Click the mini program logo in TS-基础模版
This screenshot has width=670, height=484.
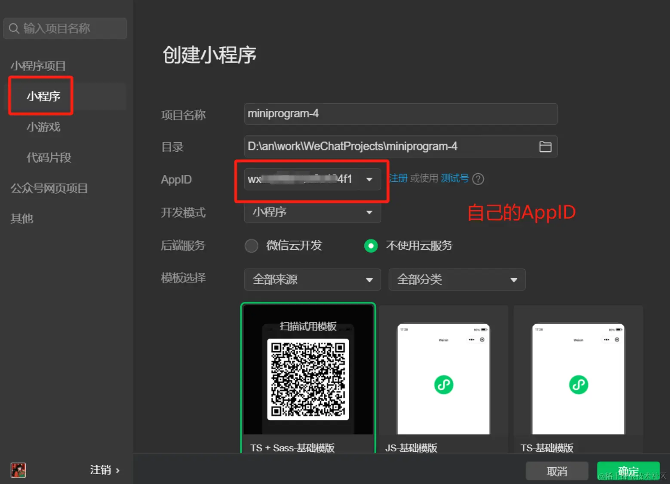click(578, 385)
